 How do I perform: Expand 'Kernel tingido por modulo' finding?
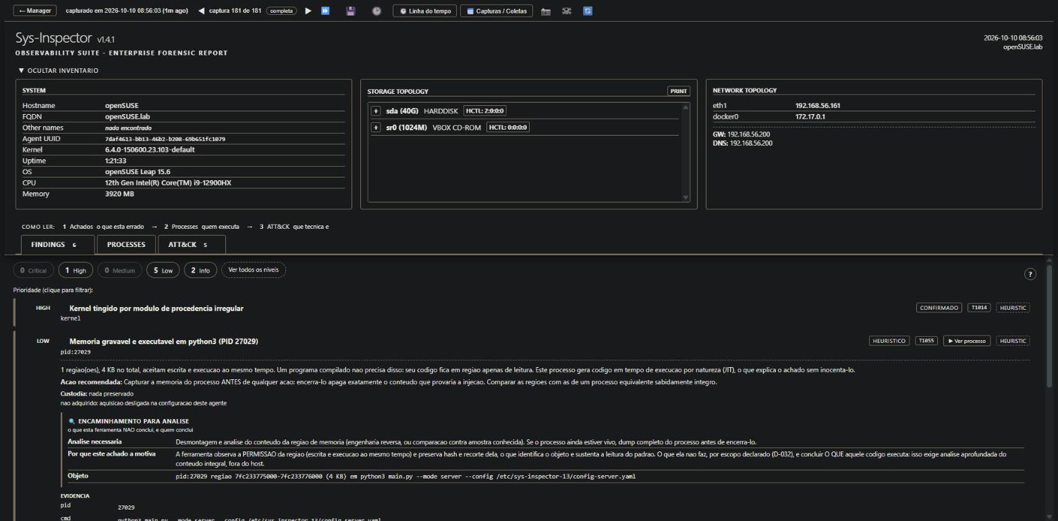pyautogui.click(x=156, y=308)
